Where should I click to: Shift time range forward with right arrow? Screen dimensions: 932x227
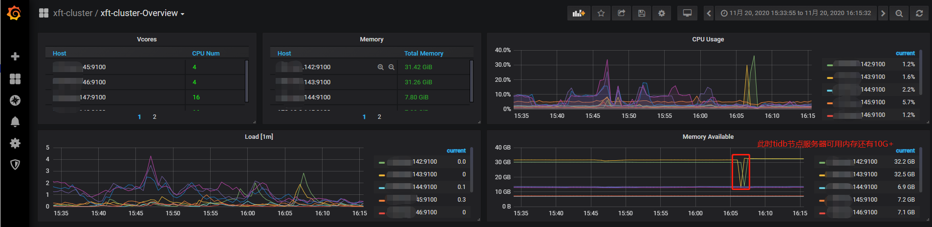tap(883, 13)
